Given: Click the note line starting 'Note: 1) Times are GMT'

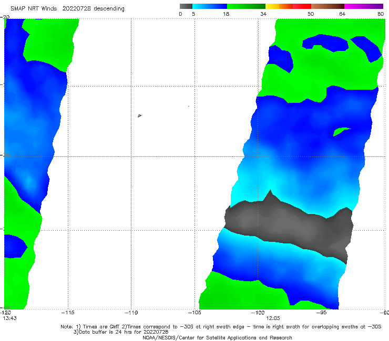Looking at the screenshot, I should 221,327.
